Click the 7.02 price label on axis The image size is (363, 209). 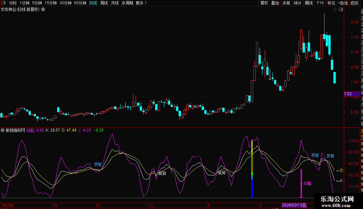348,94
